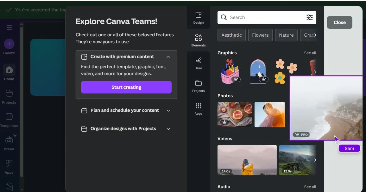The image size is (366, 192).
Task: Select the 14.0s yellow jacket video
Action: [247, 160]
